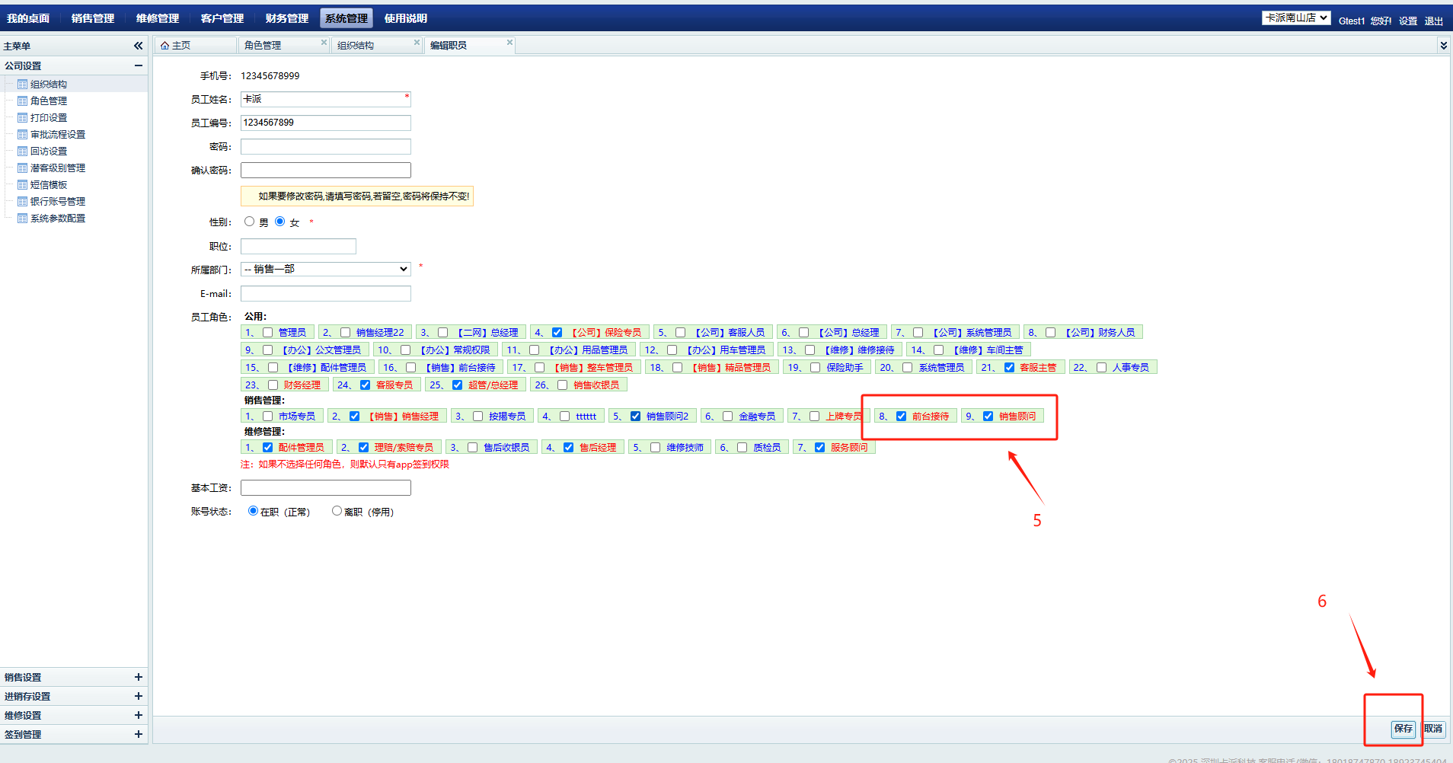1453x763 pixels.
Task: Open the 卡派南山店 store selector
Action: [x=1296, y=18]
